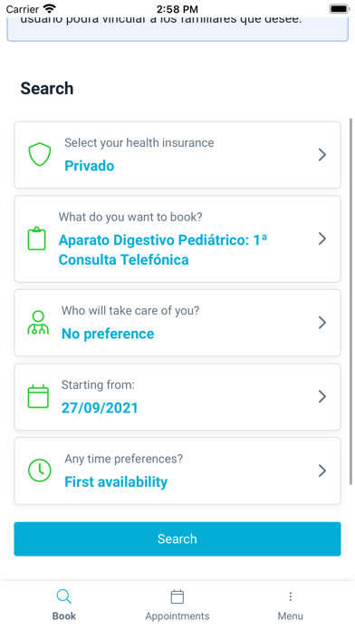355x631 pixels.
Task: Tap the green clipboard booking icon
Action: click(x=36, y=238)
